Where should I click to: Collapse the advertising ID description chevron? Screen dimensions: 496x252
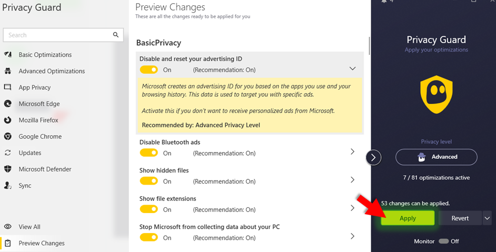(352, 68)
